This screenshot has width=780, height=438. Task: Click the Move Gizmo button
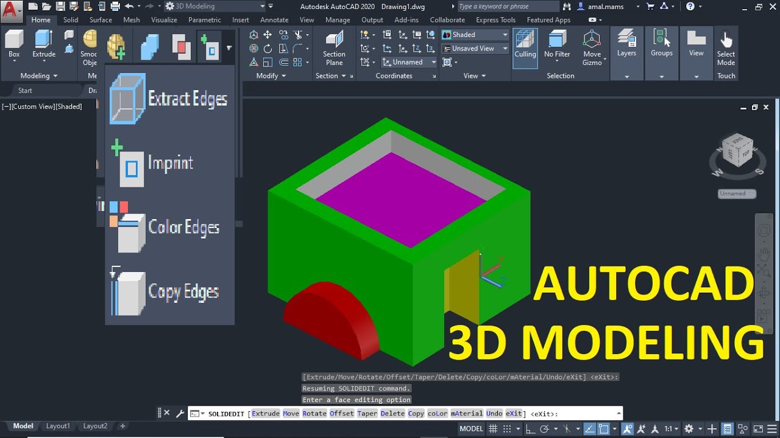592,48
